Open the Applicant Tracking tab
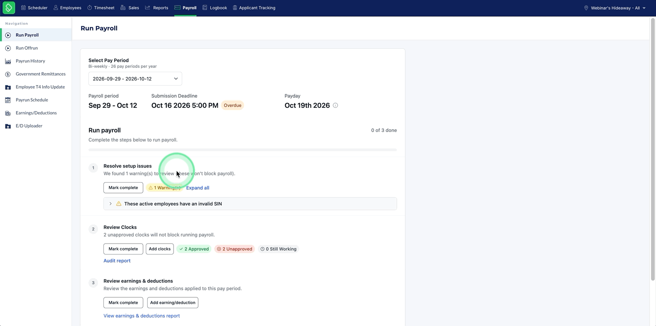The width and height of the screenshot is (656, 326). (254, 8)
